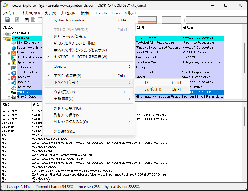Click the orange CPU usage mini graph
The width and height of the screenshot is (248, 191).
(147, 20)
